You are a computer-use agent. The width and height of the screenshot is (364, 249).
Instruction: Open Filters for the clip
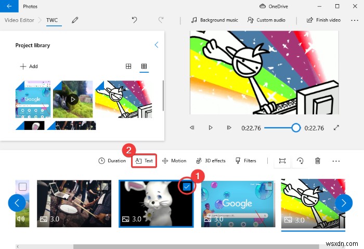[246, 161]
